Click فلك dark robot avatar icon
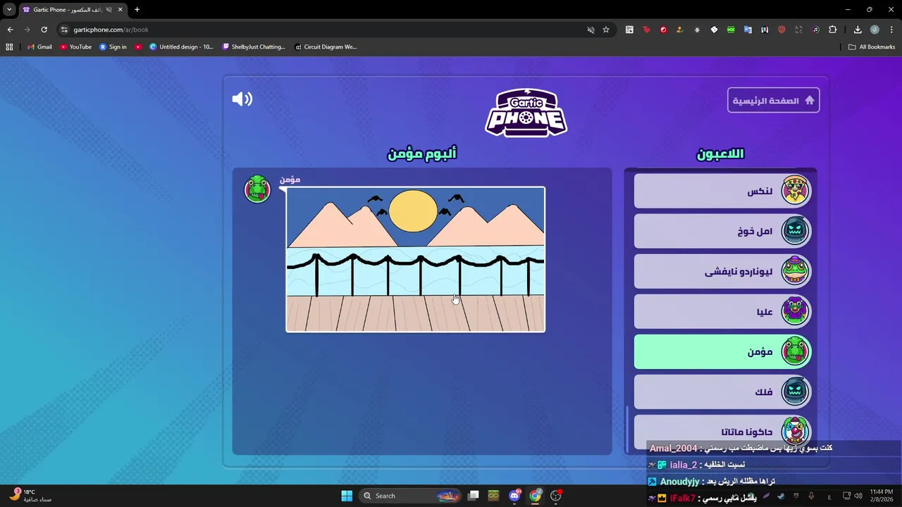The image size is (902, 507). 795,391
